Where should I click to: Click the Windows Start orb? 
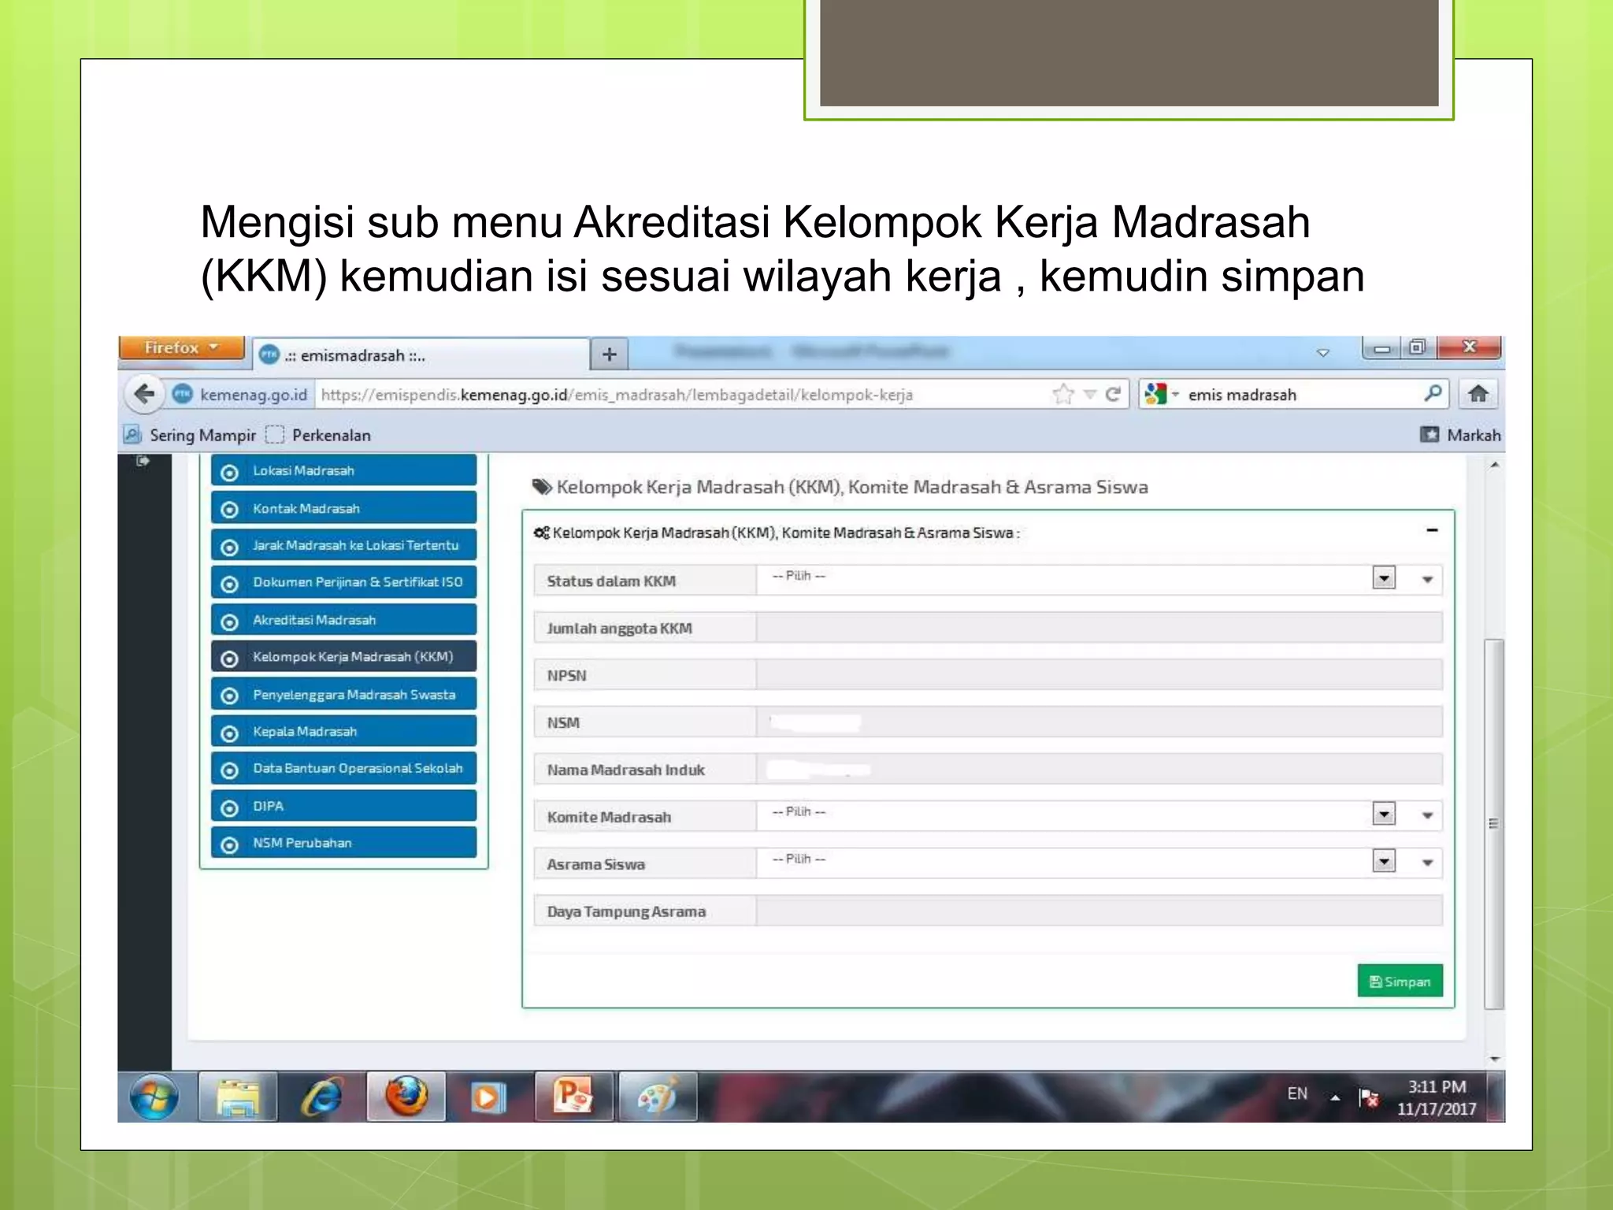[x=154, y=1096]
